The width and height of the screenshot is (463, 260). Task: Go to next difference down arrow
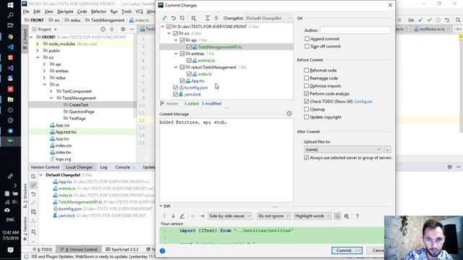pos(173,216)
